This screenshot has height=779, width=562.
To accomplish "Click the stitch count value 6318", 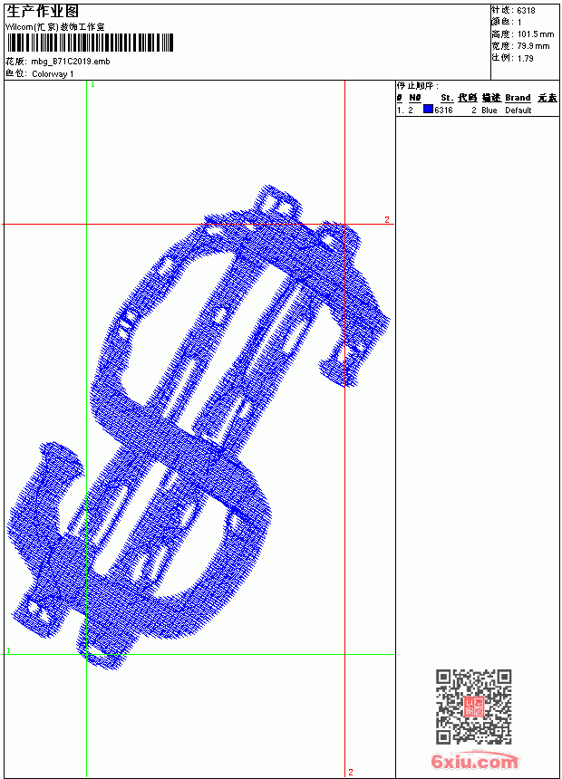I will (x=526, y=11).
